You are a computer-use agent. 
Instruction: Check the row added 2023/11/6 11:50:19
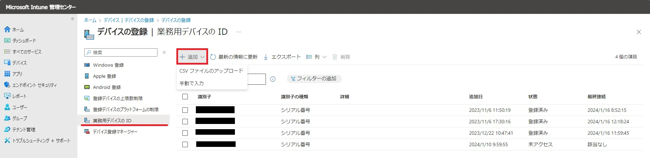(185, 110)
